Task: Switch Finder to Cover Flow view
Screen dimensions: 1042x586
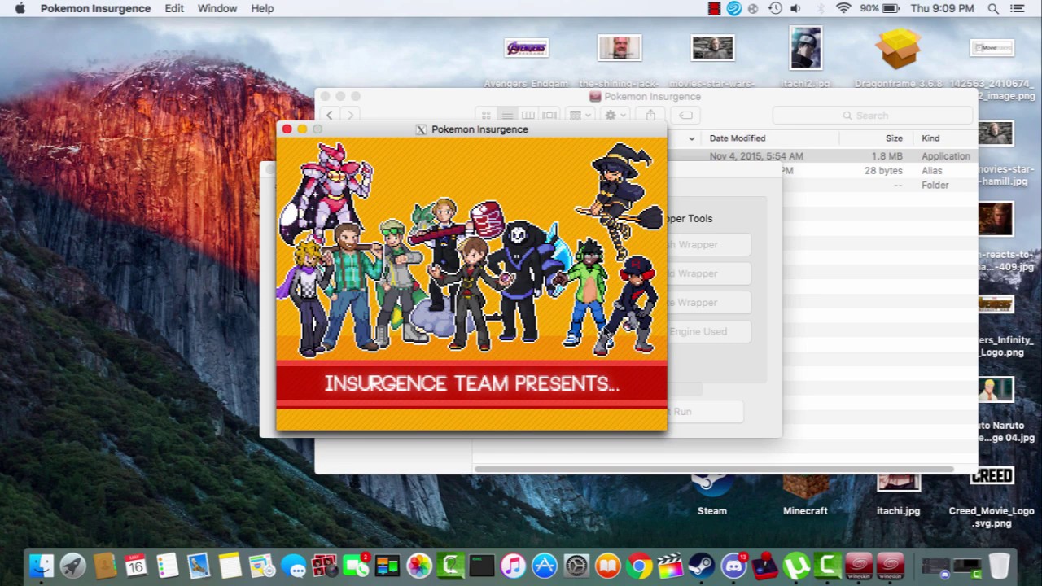Action: pos(549,116)
